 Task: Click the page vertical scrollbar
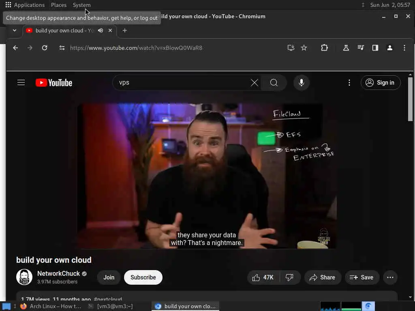(410, 99)
